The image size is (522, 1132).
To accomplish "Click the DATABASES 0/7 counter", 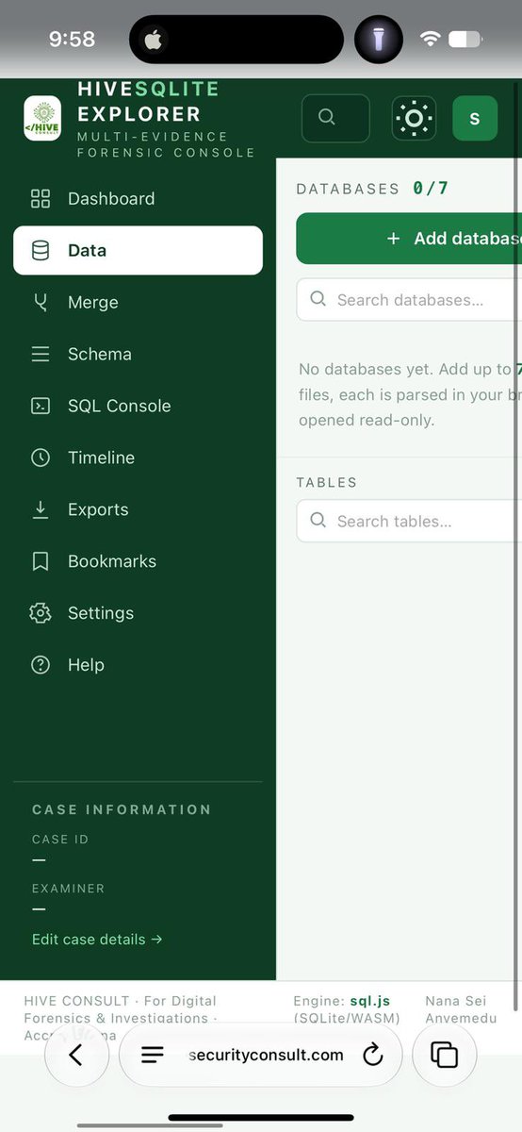I will tap(372, 188).
